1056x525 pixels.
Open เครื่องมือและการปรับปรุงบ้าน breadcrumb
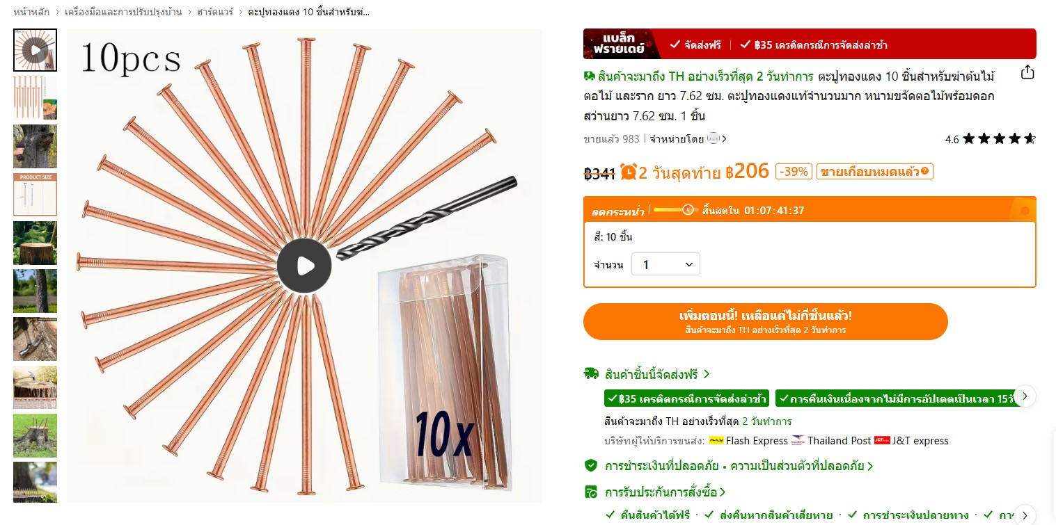pos(123,12)
